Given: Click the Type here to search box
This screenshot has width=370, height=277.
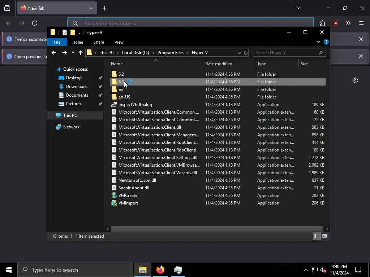Looking at the screenshot, I should click(x=75, y=270).
